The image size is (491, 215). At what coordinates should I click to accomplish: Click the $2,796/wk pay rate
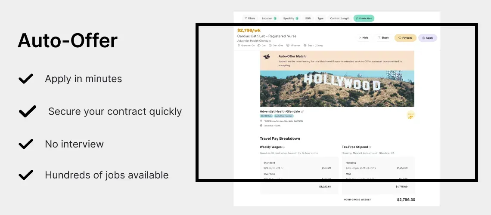click(x=249, y=30)
